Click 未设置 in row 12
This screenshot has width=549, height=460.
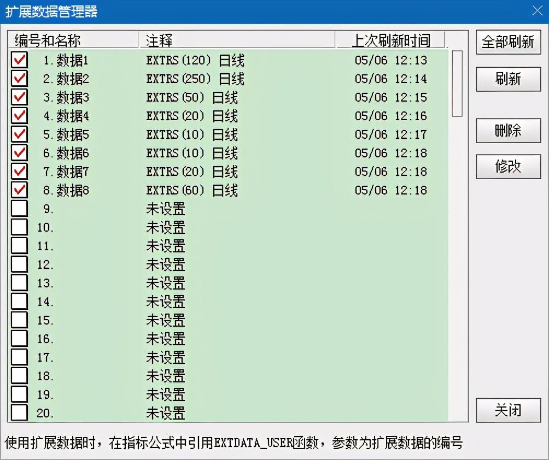coord(166,264)
